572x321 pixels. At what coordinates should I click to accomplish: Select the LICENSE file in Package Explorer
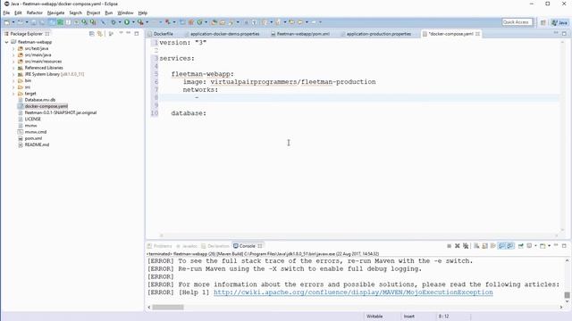coord(32,119)
